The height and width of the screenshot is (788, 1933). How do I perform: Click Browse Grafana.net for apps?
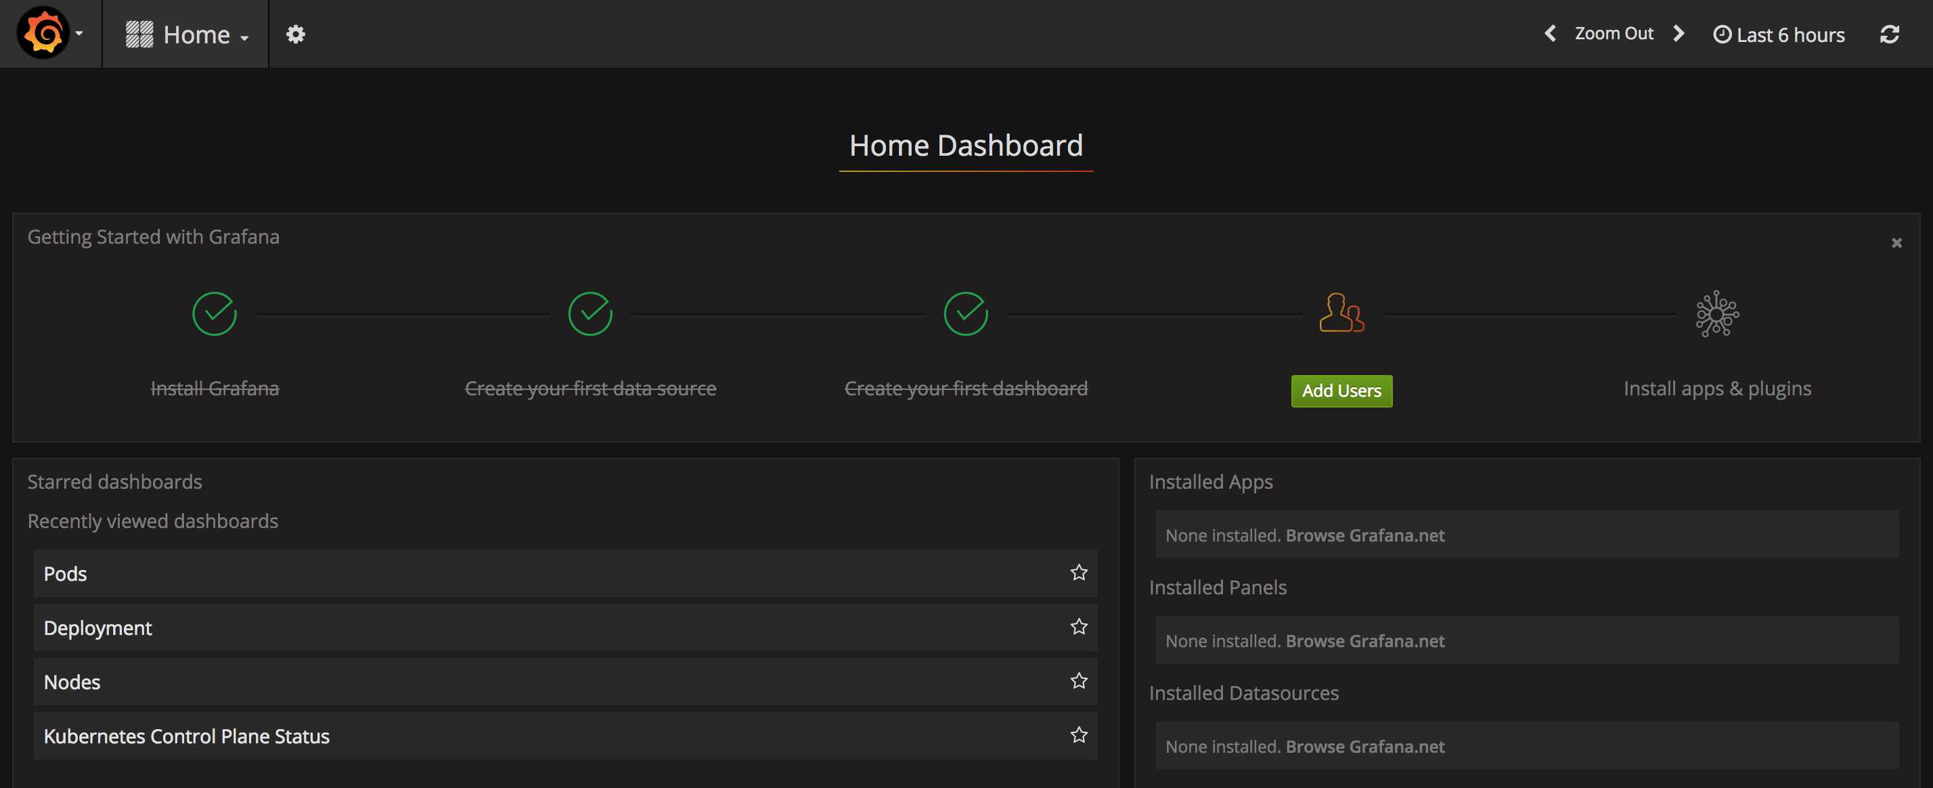[1364, 534]
